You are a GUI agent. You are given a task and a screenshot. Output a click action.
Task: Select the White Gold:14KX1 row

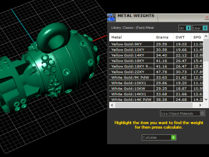[x=156, y=94]
